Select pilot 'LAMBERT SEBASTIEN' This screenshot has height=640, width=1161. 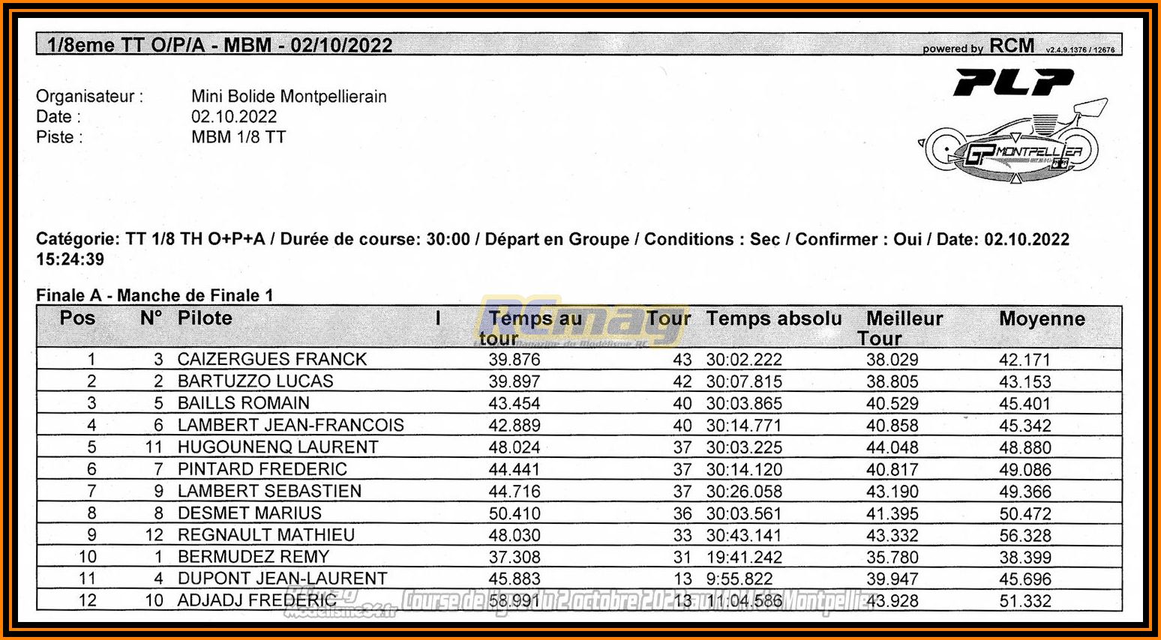[270, 491]
